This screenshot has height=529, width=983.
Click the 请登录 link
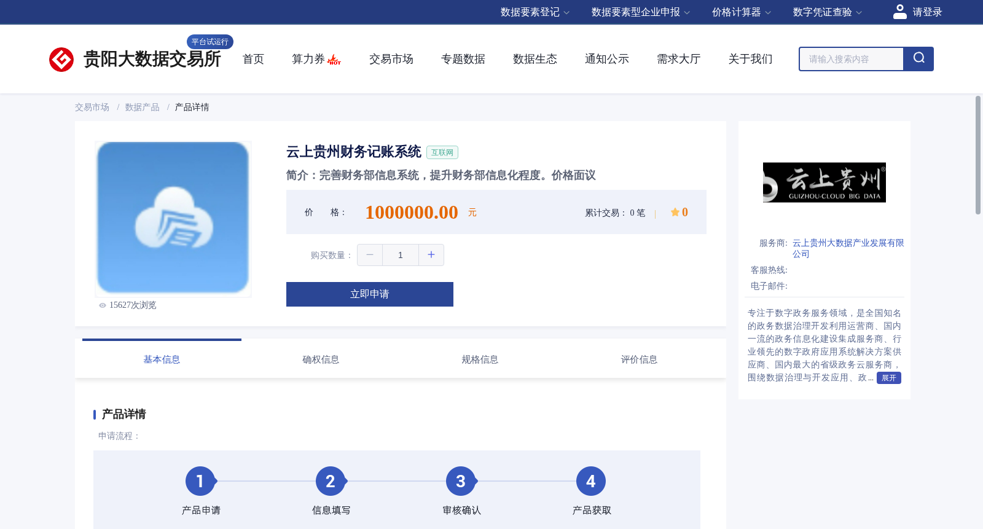(x=927, y=12)
